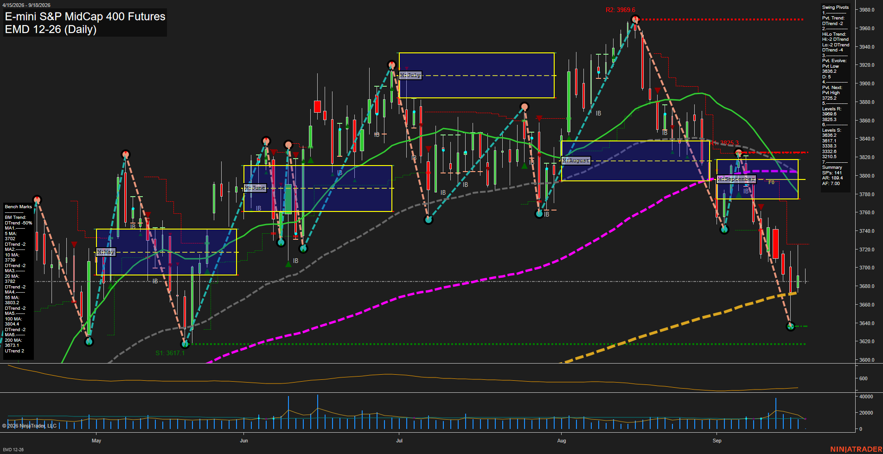Click the Levels R: label

(832, 109)
